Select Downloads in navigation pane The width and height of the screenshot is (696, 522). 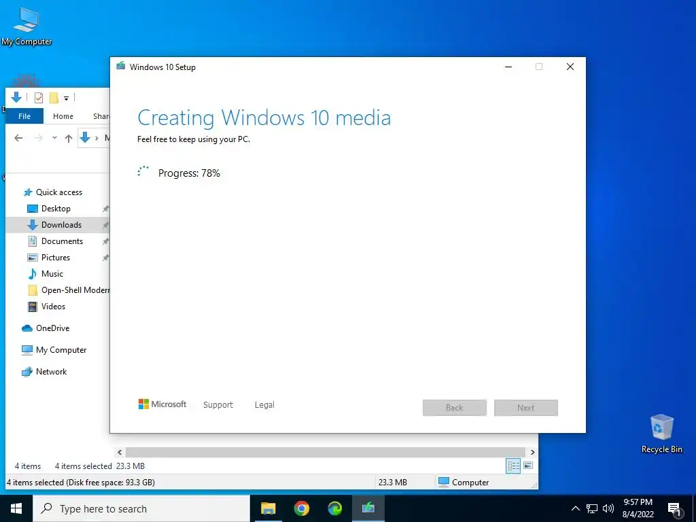click(x=58, y=225)
